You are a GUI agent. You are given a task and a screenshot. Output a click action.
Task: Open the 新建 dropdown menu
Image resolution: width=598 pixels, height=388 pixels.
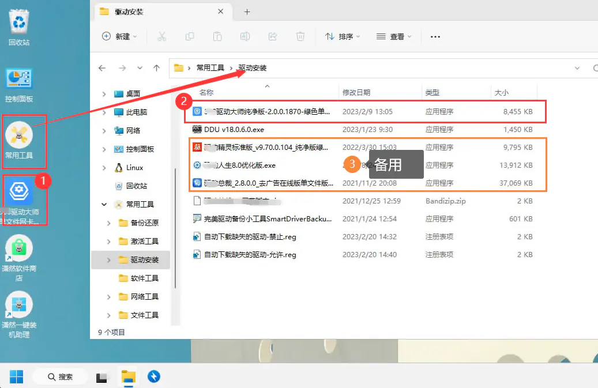[x=119, y=36]
